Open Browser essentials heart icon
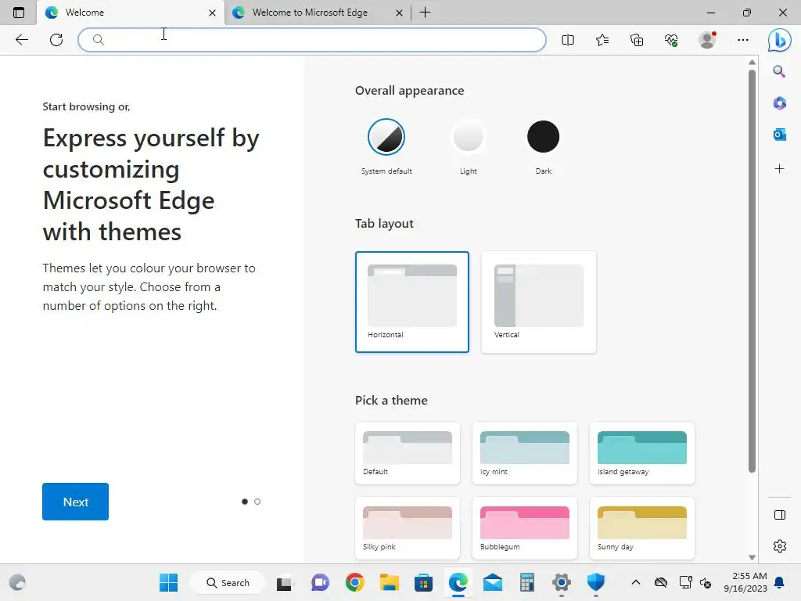The width and height of the screenshot is (801, 601). click(x=671, y=40)
